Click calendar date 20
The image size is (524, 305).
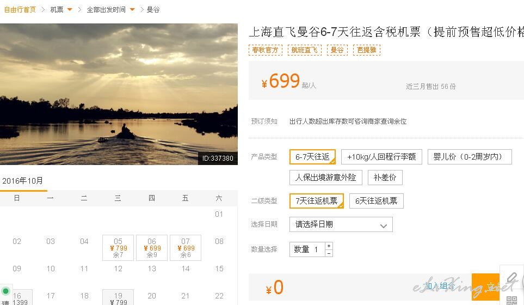pos(152,296)
